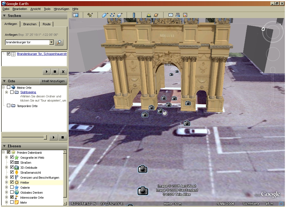Play the Orte tour
This screenshot has width=286, height=207.
[54, 137]
